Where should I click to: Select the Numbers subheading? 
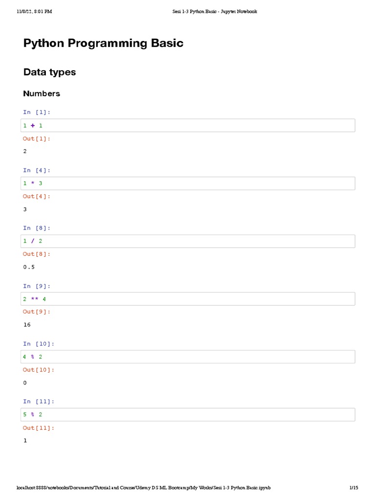[x=42, y=93]
